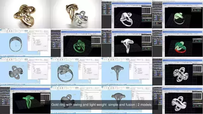
Task: Open the upright green ring on dark grid
Action: [25, 100]
